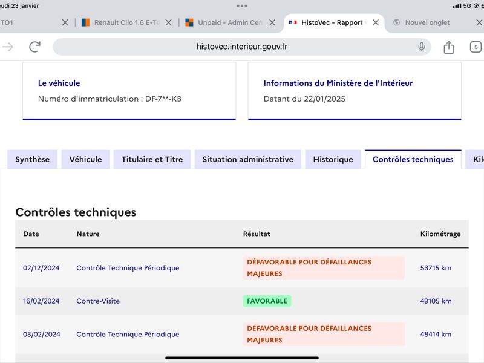Click the 48414 km mileage value
This screenshot has width=484, height=363.
coord(436,335)
